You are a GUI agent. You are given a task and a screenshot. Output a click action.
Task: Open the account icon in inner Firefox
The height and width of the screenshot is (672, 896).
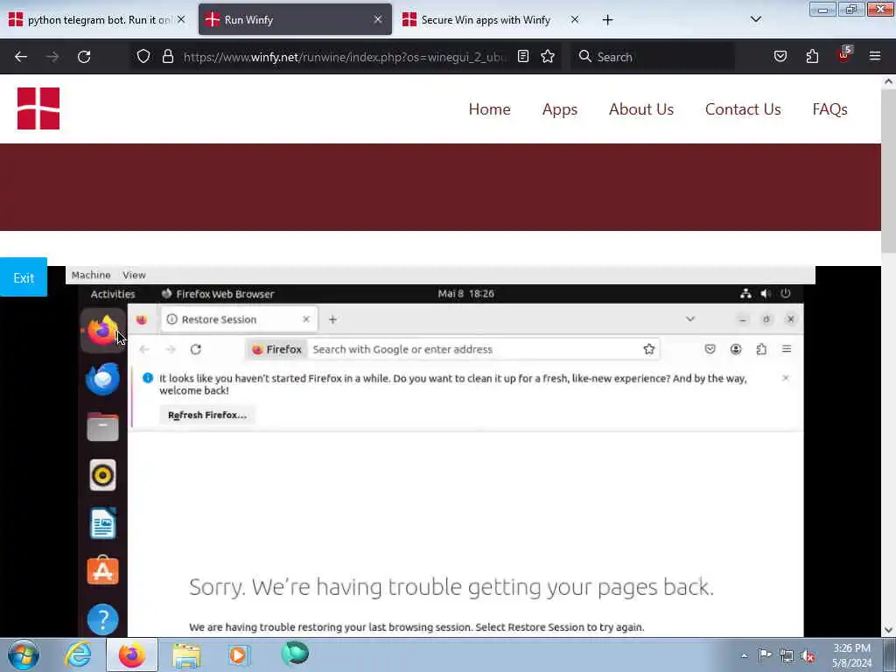pyautogui.click(x=735, y=349)
